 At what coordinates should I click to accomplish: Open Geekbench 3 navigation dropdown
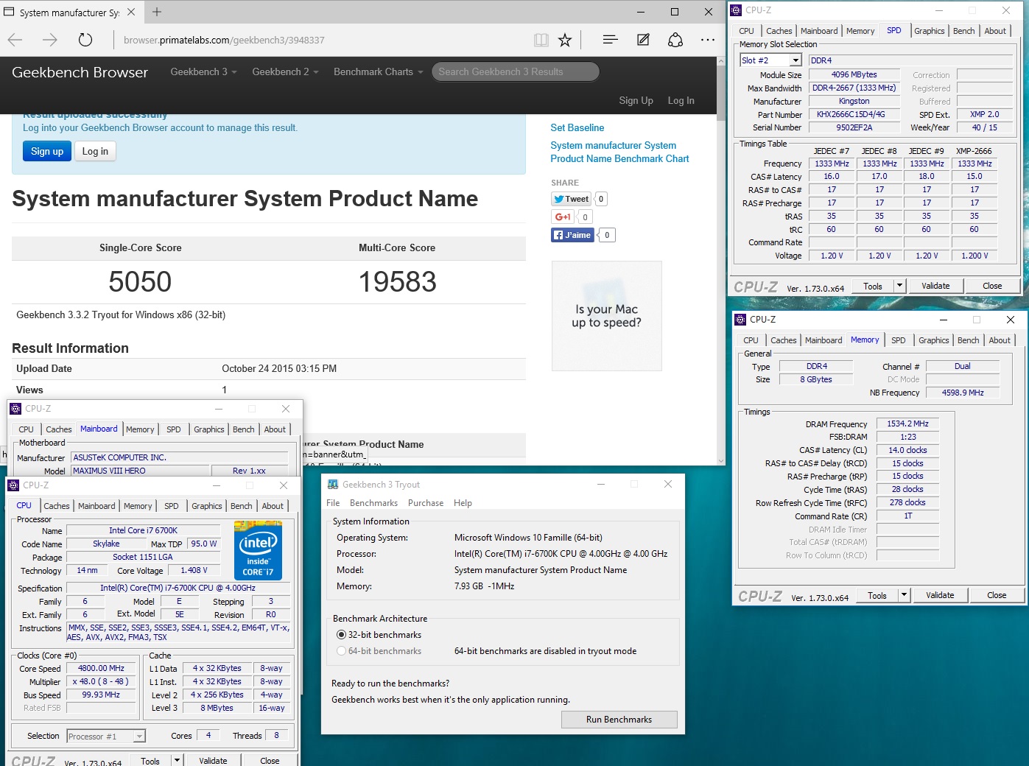(204, 71)
